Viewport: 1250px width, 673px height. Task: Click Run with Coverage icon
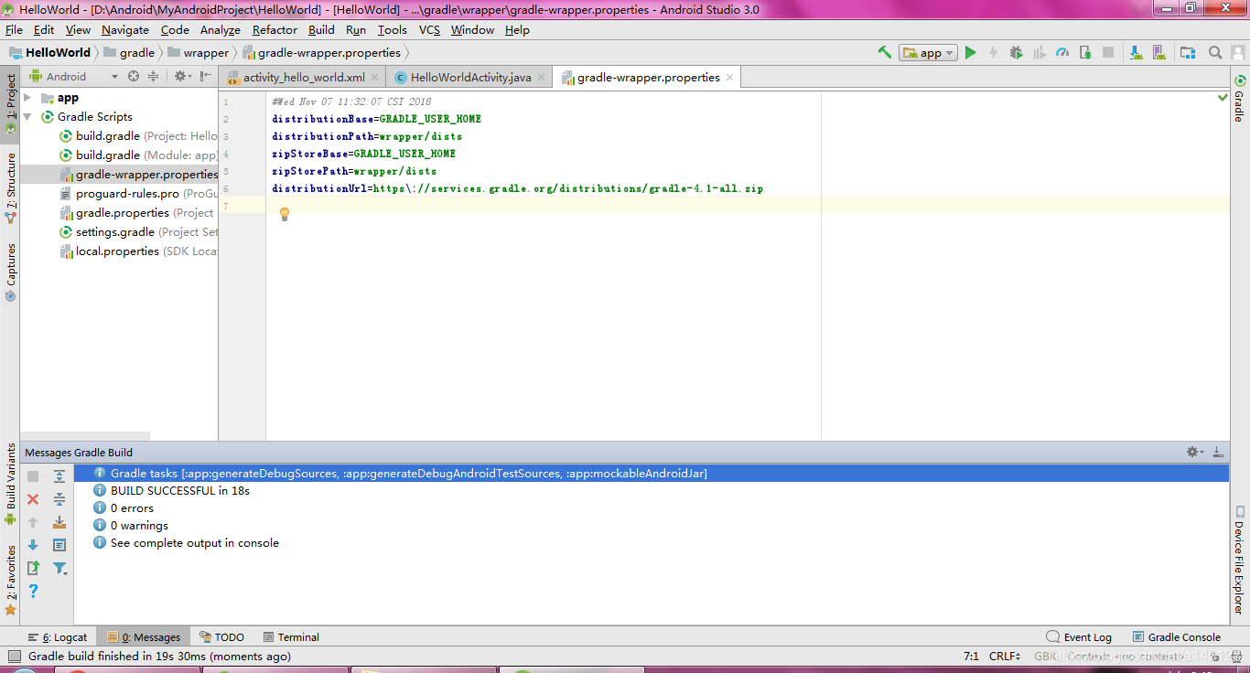pyautogui.click(x=1039, y=52)
